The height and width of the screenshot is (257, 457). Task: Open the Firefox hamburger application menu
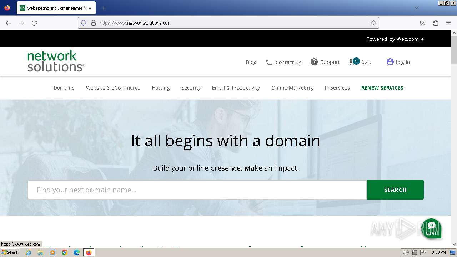[448, 23]
